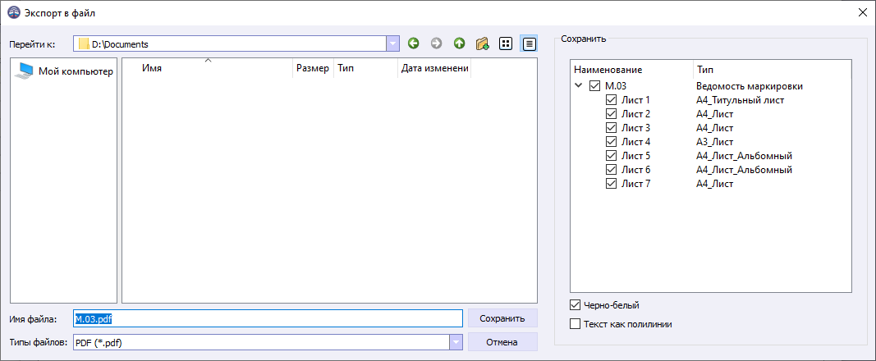Select My Computer in sidebar

[x=64, y=71]
